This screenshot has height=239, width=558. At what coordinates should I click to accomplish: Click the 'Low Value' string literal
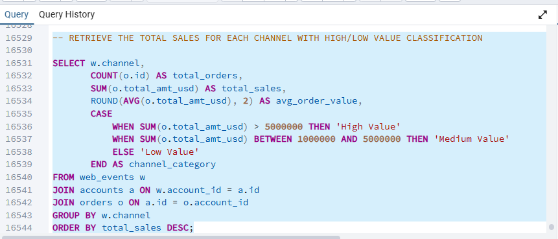(169, 152)
